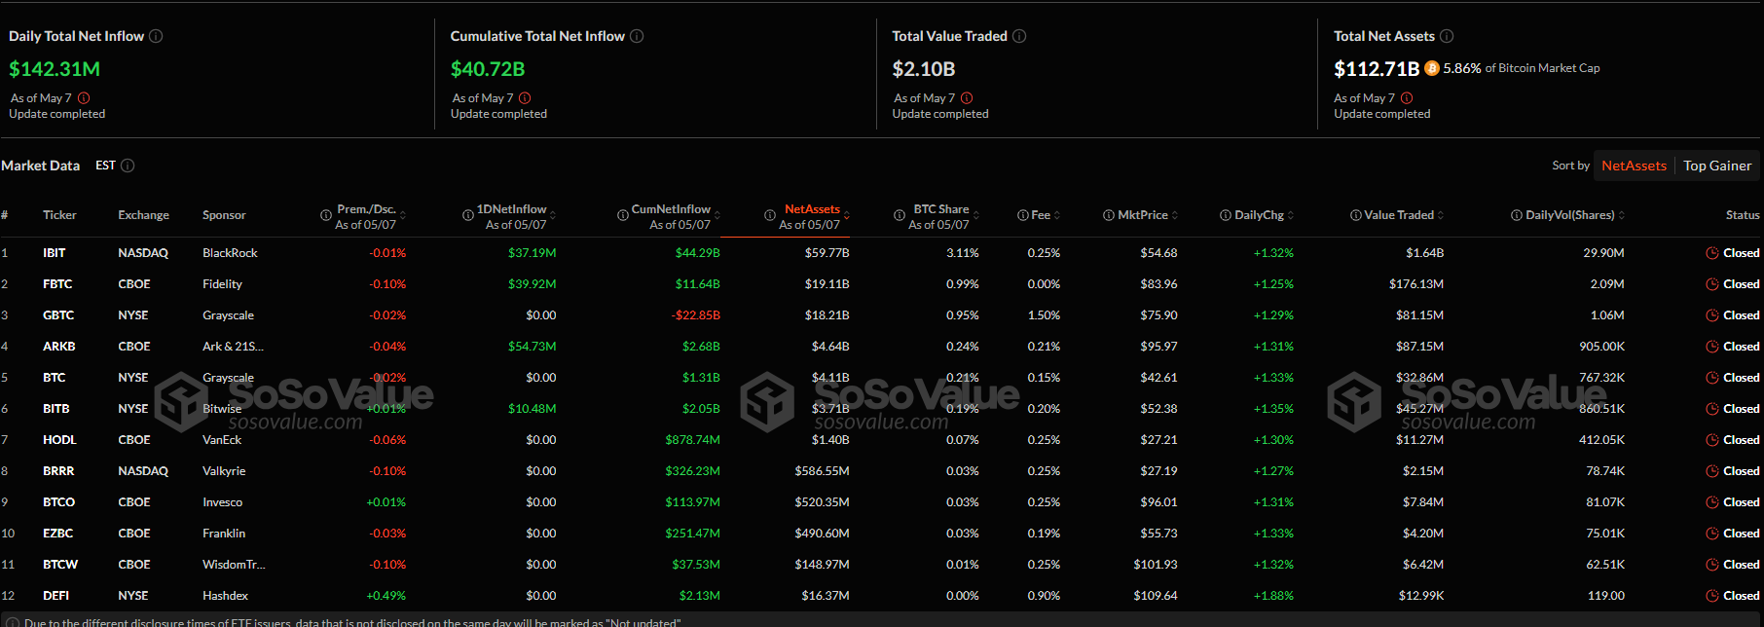Click the clock status icon for HODL

pyautogui.click(x=1712, y=440)
